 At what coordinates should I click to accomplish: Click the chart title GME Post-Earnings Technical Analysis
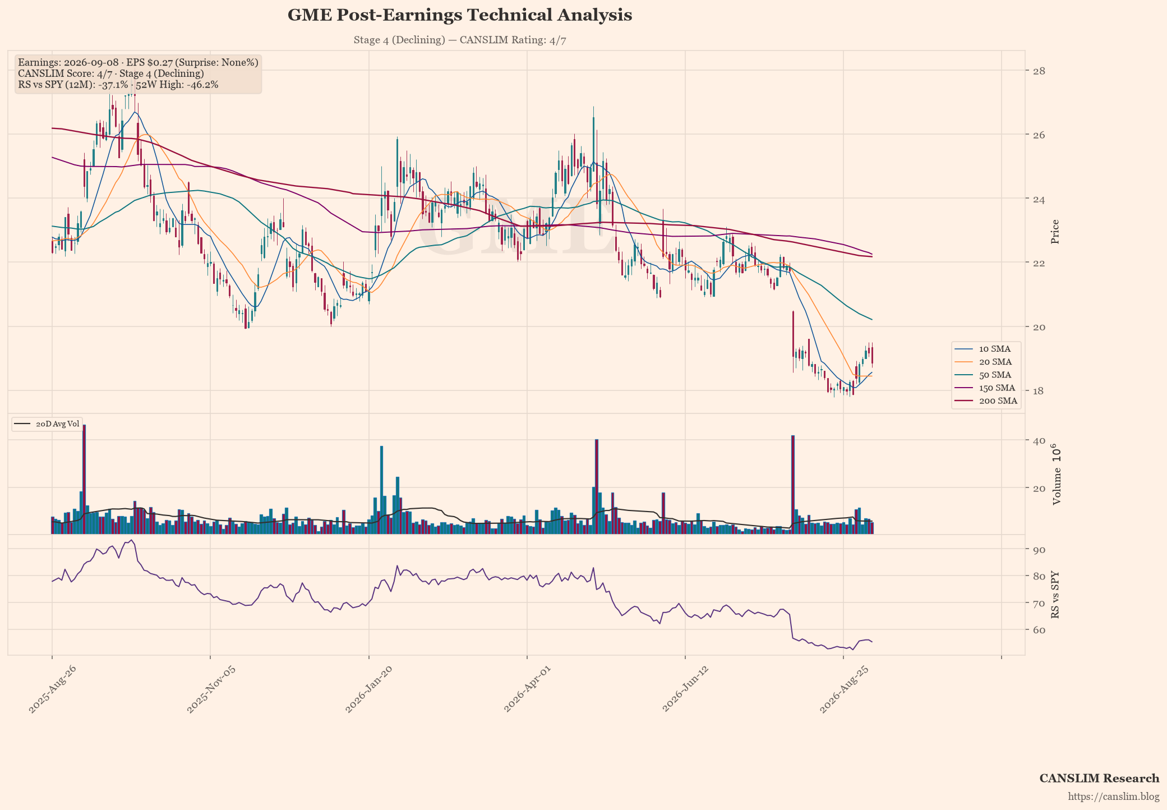click(460, 15)
